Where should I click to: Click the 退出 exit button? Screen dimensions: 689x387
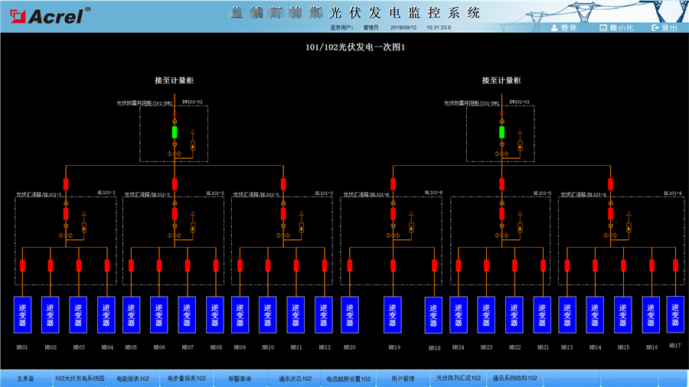664,28
